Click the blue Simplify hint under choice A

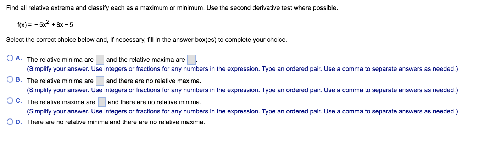tap(242, 69)
